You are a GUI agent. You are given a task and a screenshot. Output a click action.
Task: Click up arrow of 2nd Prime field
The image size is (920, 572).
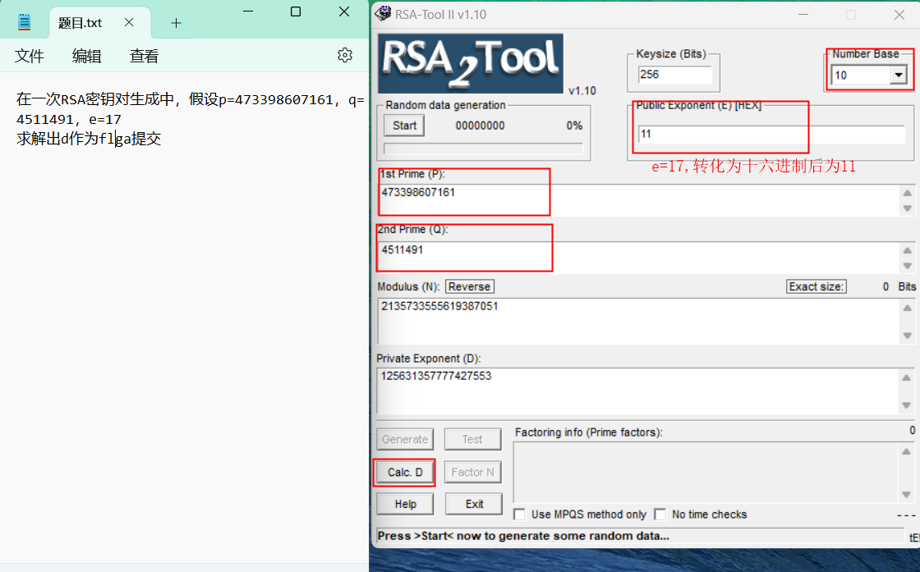coord(907,250)
